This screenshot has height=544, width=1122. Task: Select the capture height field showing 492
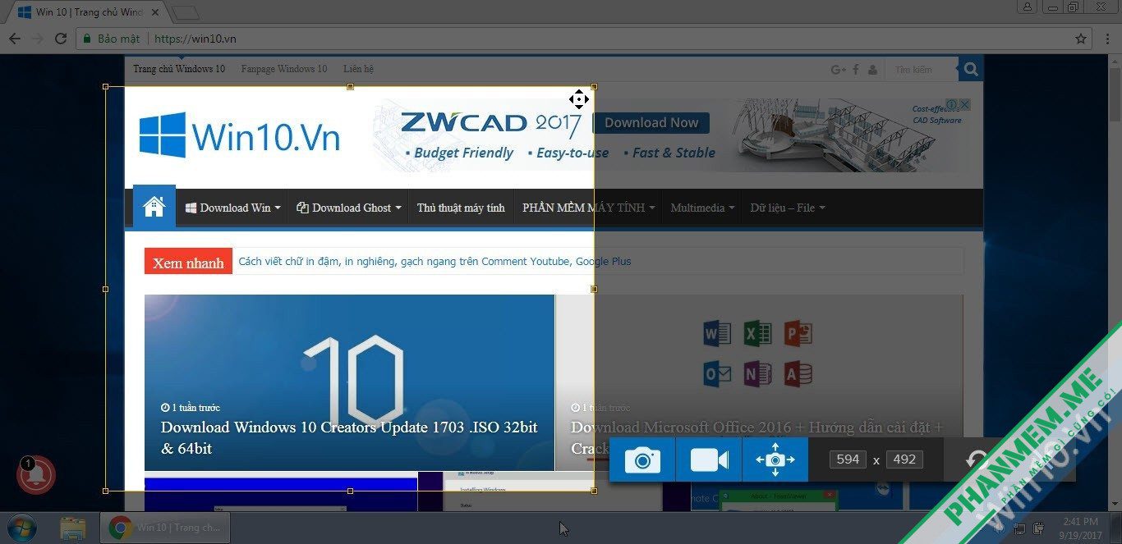[904, 459]
